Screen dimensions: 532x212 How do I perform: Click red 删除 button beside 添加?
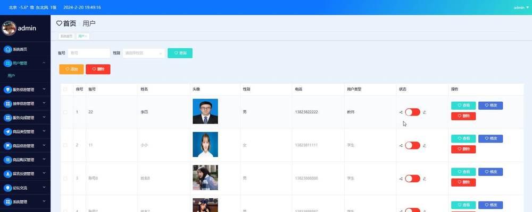(x=98, y=69)
